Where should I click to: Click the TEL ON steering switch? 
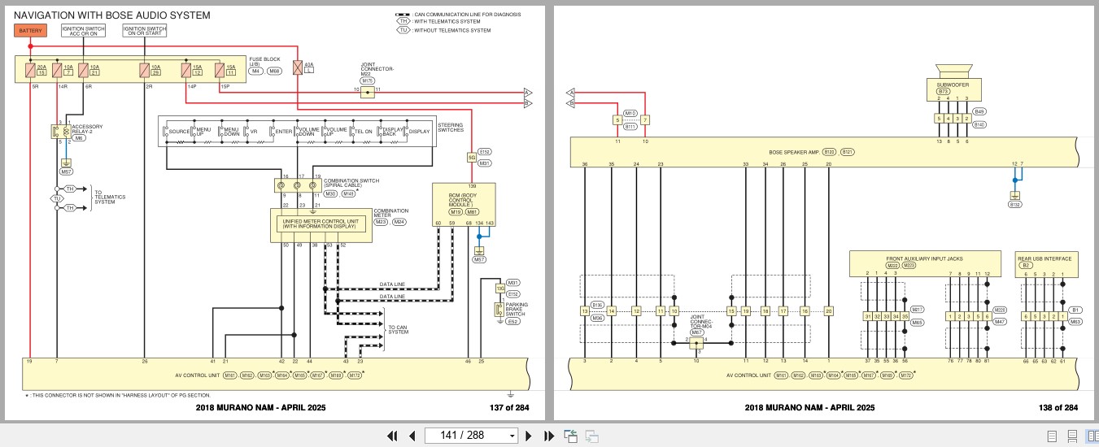(363, 131)
